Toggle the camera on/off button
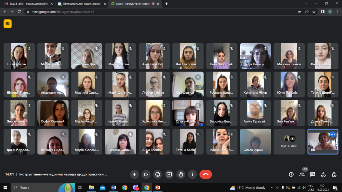The height and width of the screenshot is (192, 342). click(146, 174)
